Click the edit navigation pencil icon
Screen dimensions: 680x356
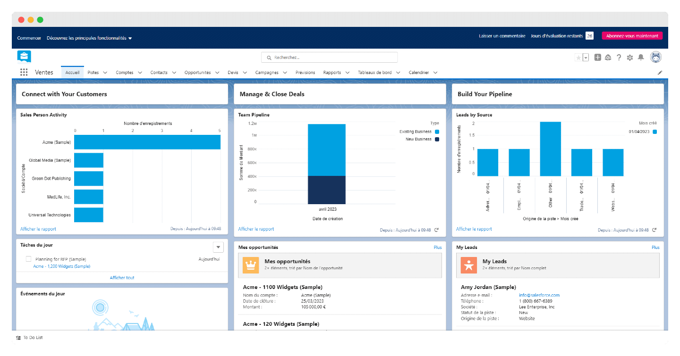(660, 73)
